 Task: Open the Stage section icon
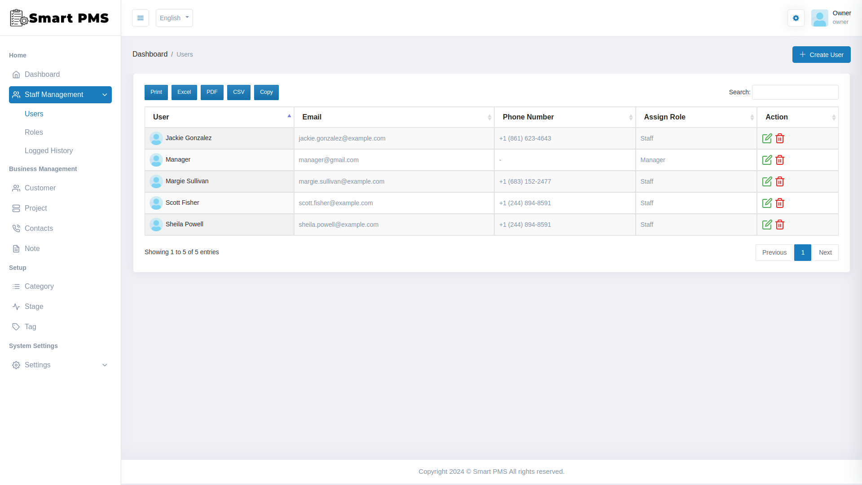point(16,306)
